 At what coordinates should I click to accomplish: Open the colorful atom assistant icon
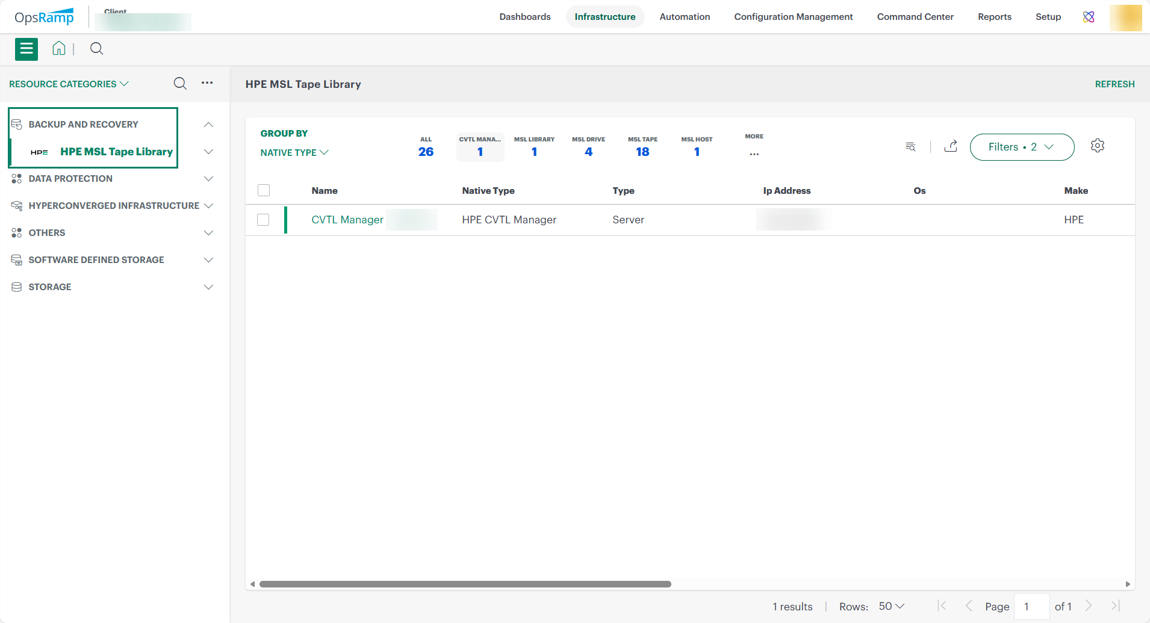tap(1089, 17)
